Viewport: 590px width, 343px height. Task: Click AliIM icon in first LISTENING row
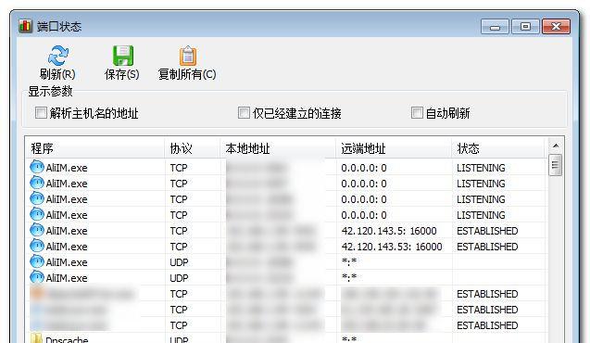[37, 167]
